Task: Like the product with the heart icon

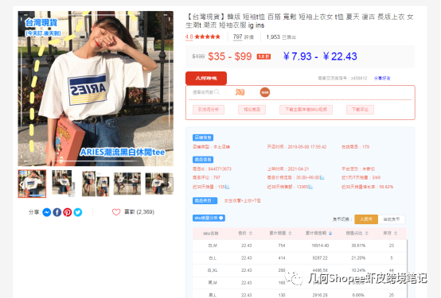Action: tap(116, 212)
